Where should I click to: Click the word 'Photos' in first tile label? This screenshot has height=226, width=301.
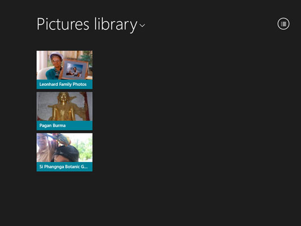click(x=80, y=84)
